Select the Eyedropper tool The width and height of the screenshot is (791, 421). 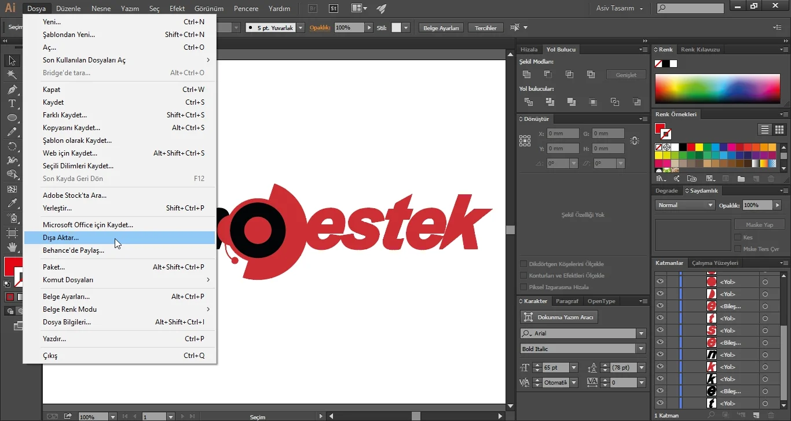tap(12, 203)
